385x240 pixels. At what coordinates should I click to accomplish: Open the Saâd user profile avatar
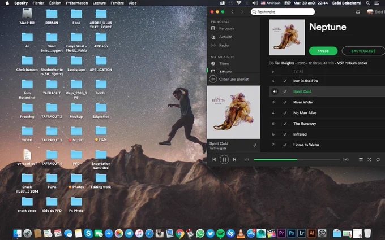370,12
